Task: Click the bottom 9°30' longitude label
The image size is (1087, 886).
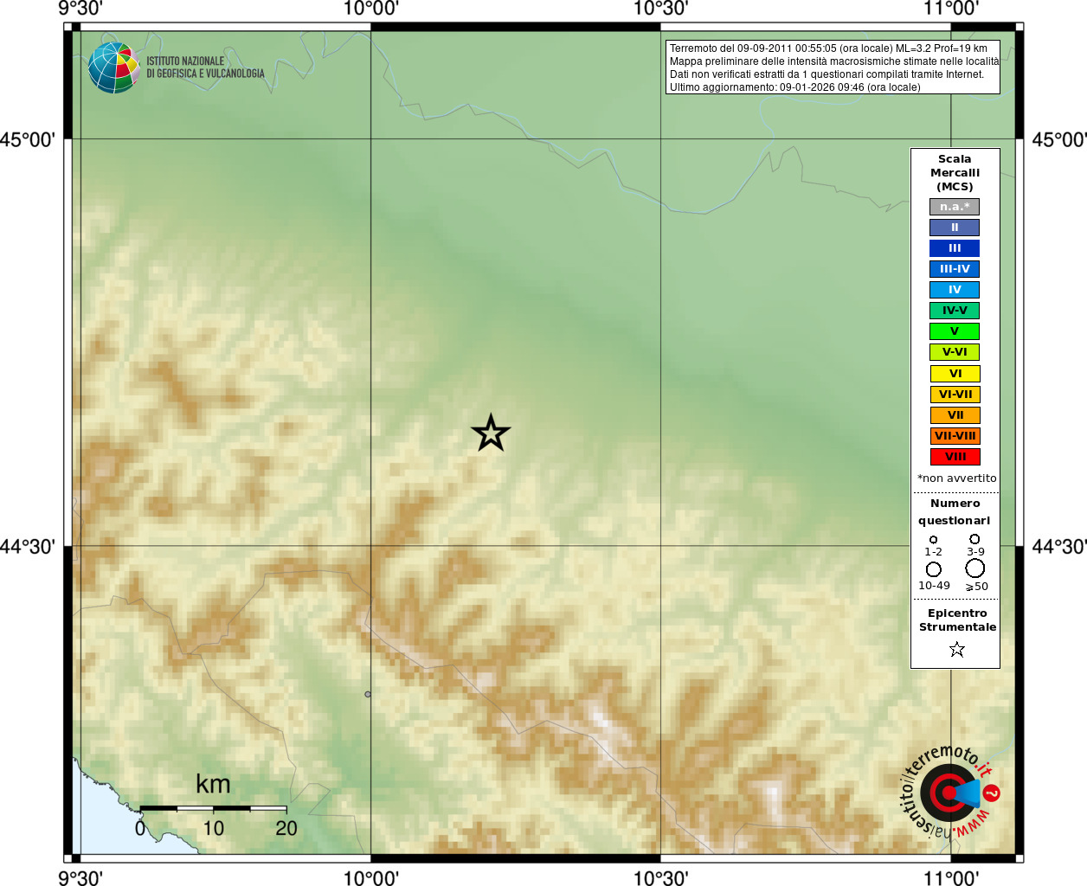Action: pos(80,877)
